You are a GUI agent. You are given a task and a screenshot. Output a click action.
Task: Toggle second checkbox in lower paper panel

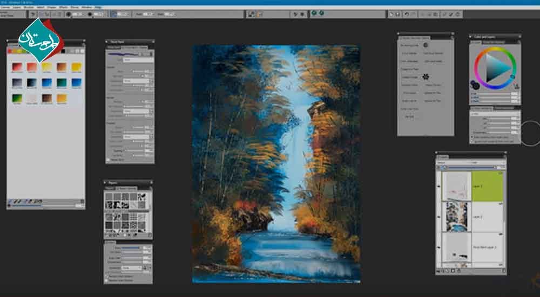click(x=107, y=280)
